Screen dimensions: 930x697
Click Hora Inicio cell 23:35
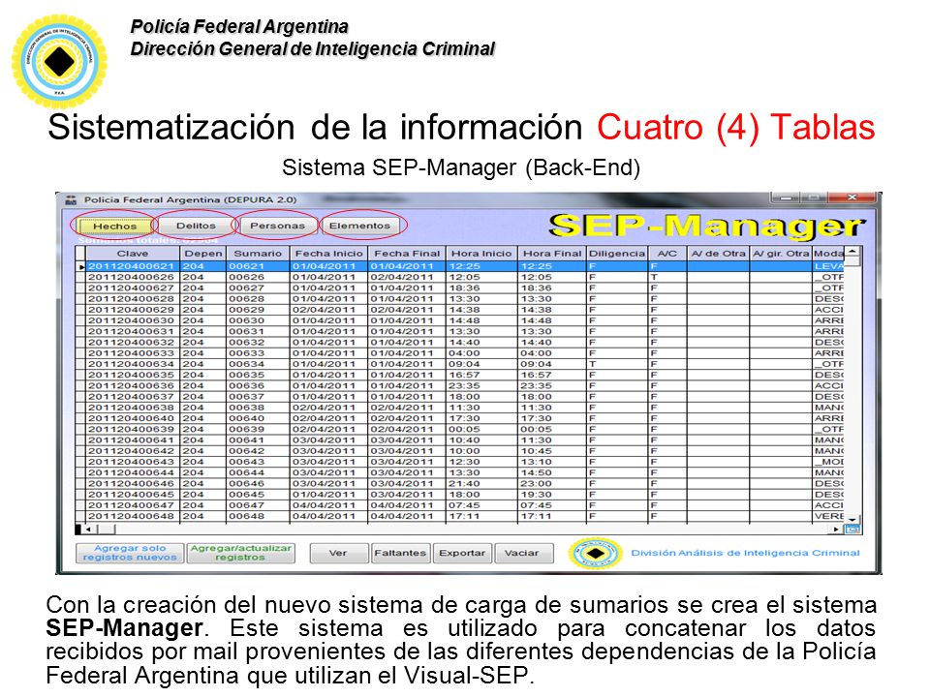[x=481, y=386]
